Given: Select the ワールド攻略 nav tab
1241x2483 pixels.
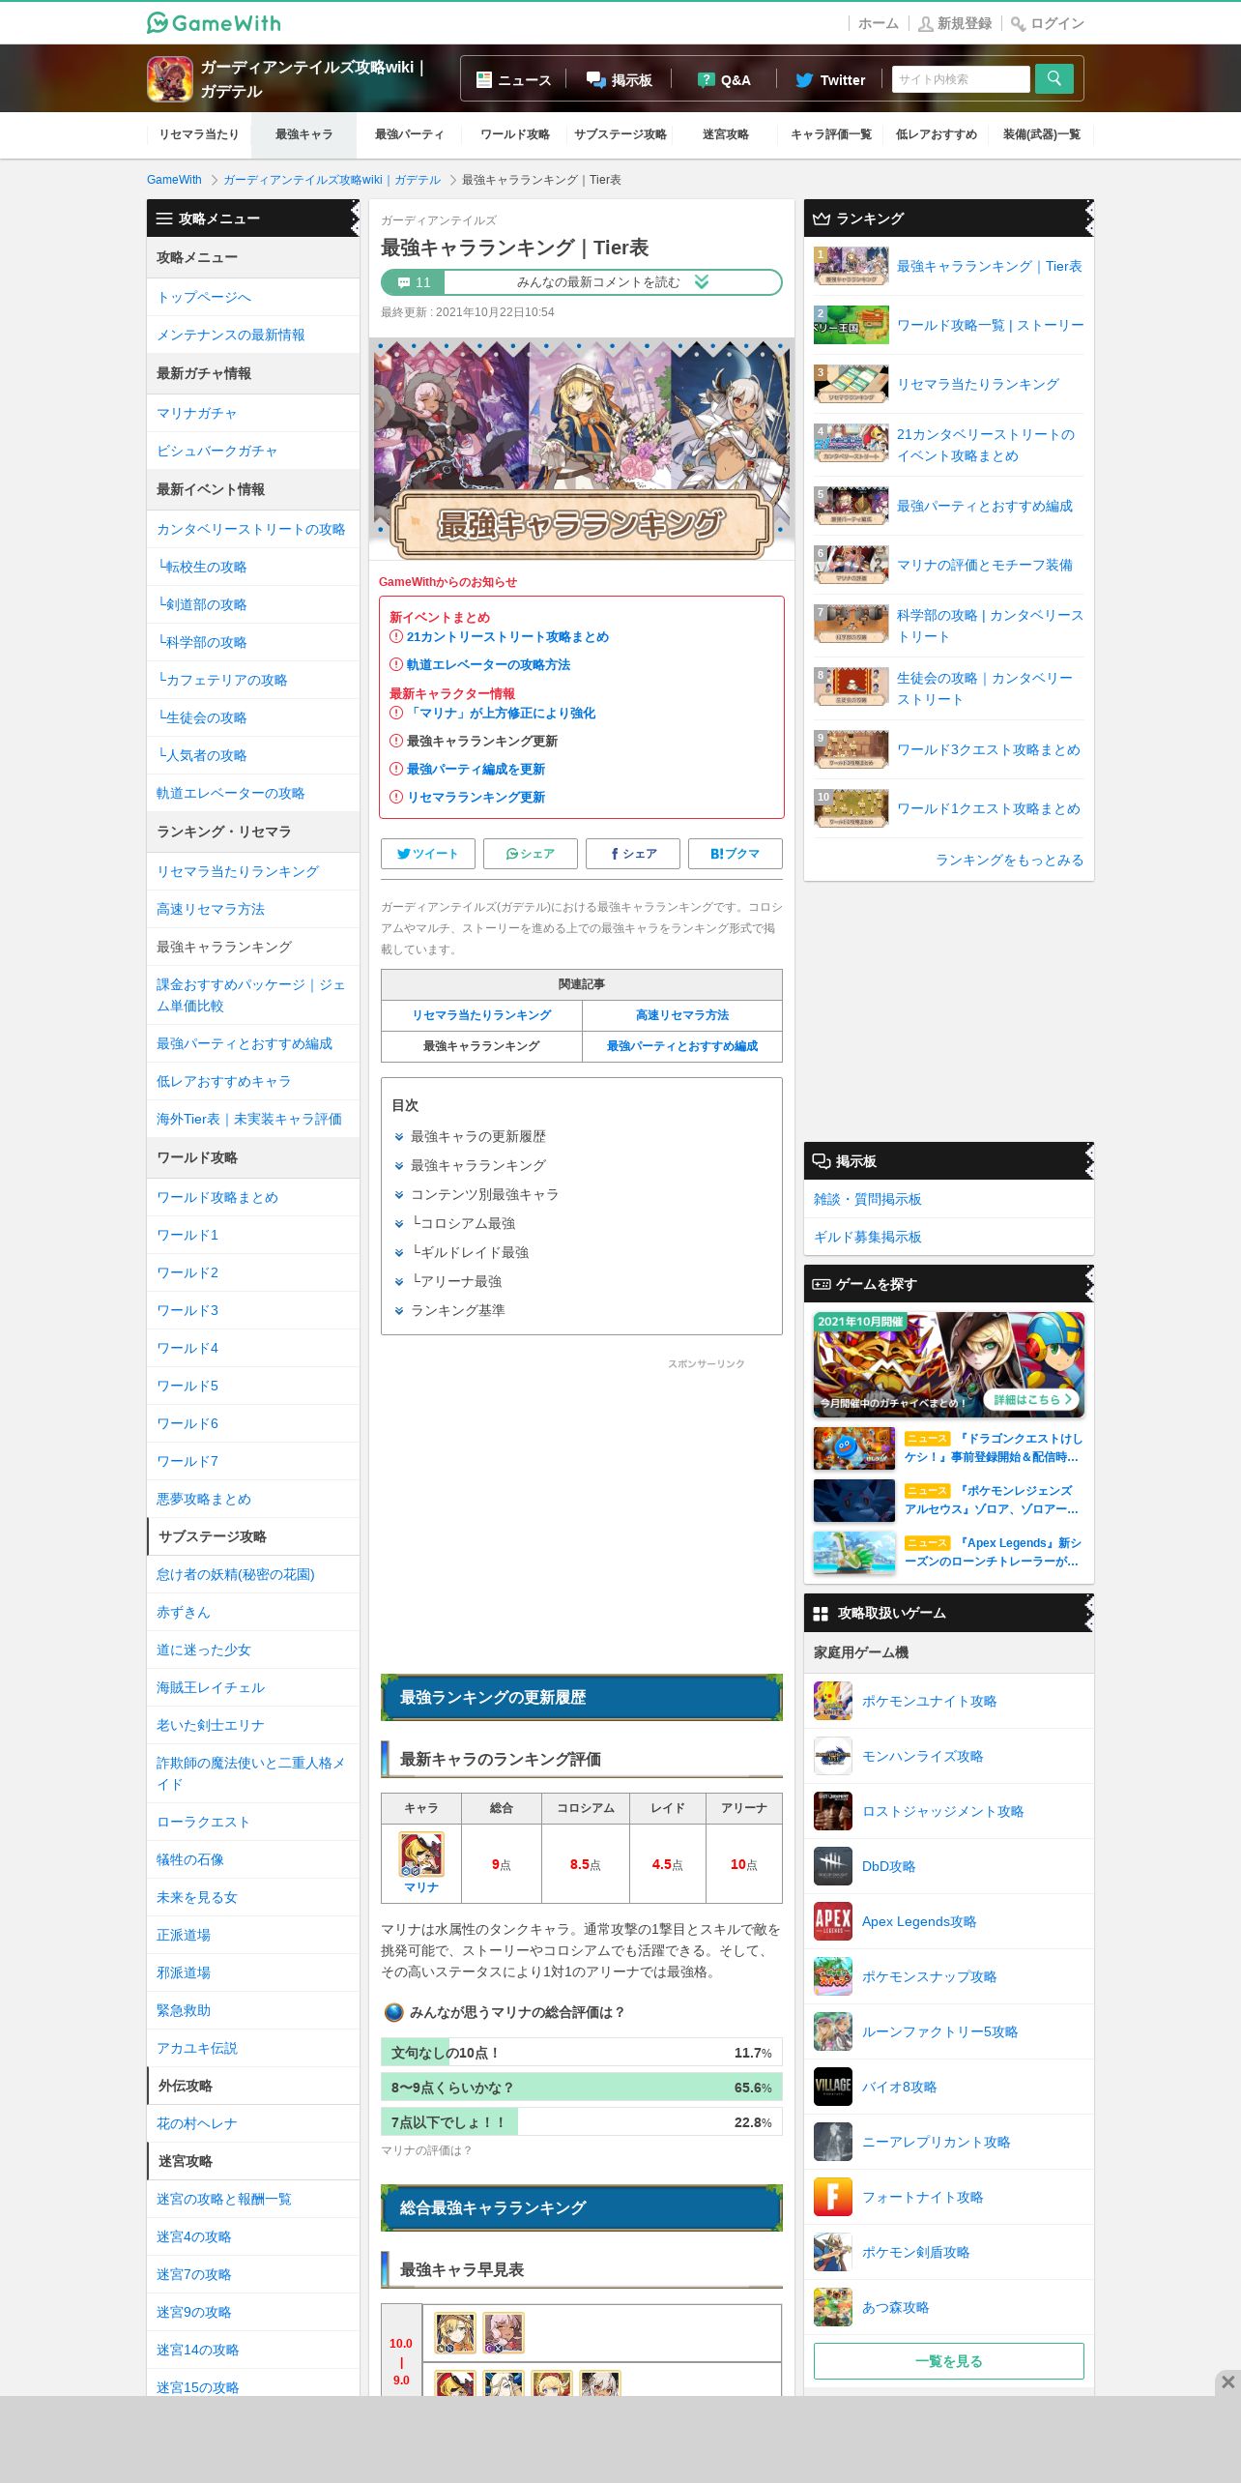Looking at the screenshot, I should tap(515, 134).
